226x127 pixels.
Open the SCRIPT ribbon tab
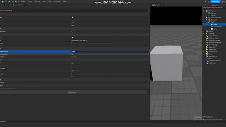[x=65, y=1]
